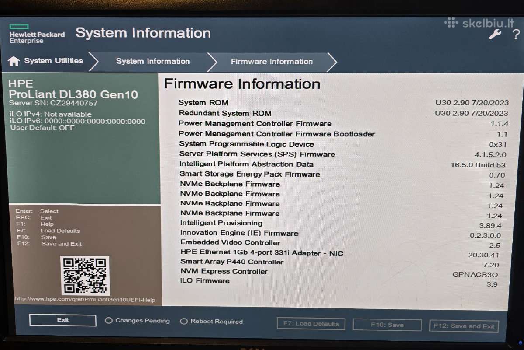Click the value 4.1.5.2.0

(x=490, y=155)
